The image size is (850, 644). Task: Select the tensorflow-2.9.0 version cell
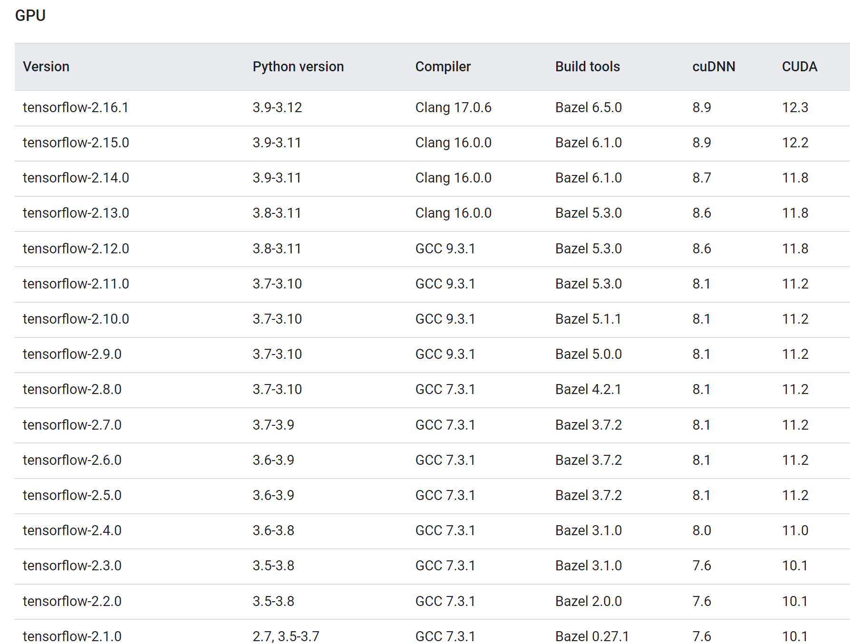72,354
